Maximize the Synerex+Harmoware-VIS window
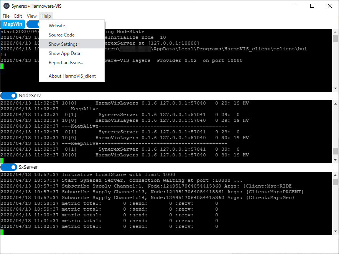Image resolution: width=339 pixels, height=254 pixels. pos(312,6)
